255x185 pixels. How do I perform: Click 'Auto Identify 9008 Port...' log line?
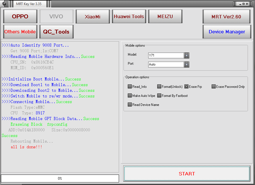[35, 45]
